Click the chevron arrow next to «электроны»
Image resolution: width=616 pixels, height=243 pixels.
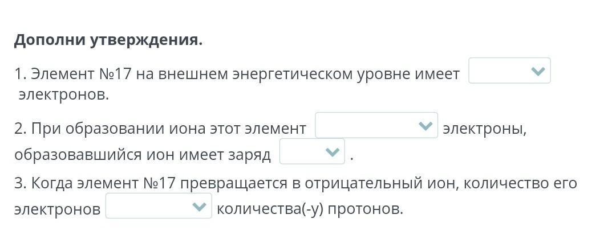pyautogui.click(x=425, y=126)
